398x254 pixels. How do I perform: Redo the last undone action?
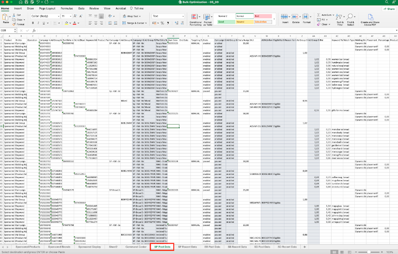coord(47,2)
